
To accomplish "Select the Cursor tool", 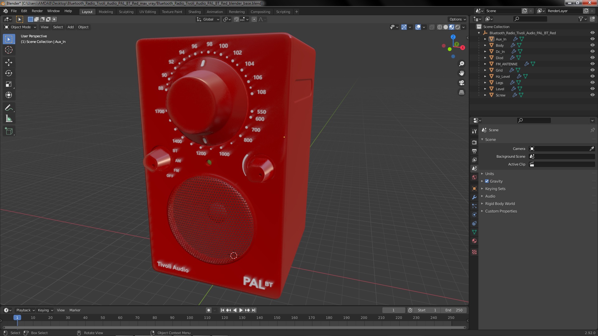I will [x=9, y=50].
